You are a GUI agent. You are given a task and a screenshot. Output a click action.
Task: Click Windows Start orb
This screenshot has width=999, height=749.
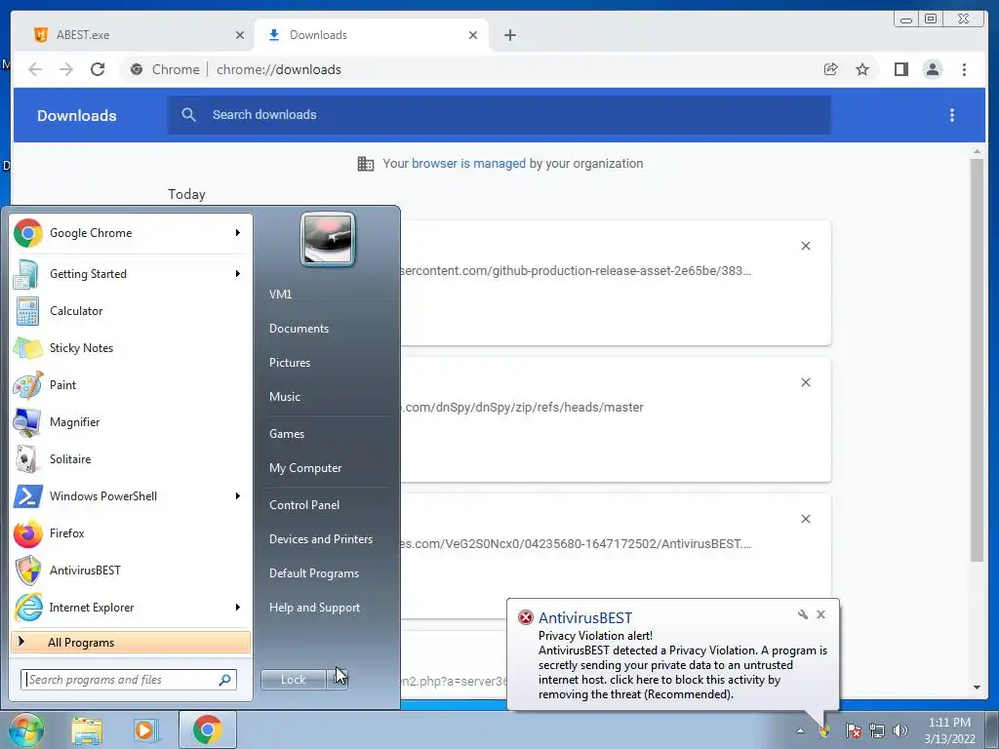25,729
